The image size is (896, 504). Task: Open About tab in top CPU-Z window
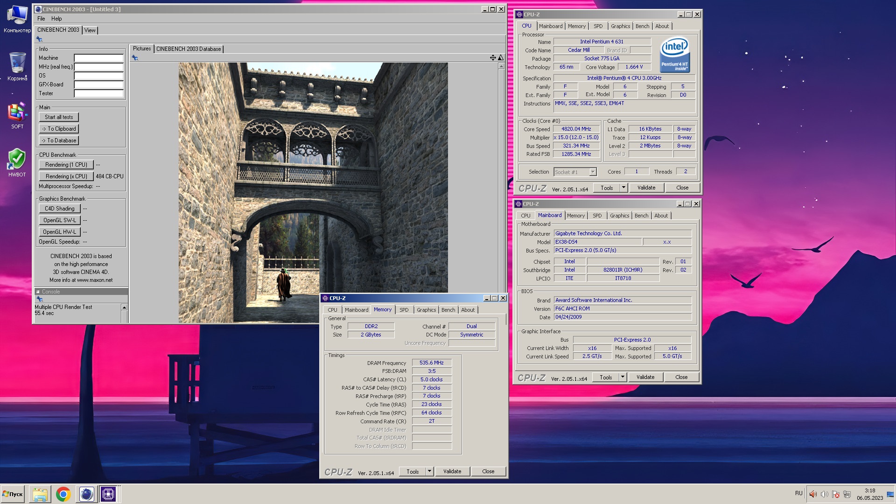coord(662,26)
